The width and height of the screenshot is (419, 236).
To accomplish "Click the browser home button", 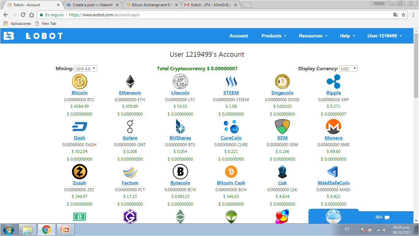I will (32, 15).
